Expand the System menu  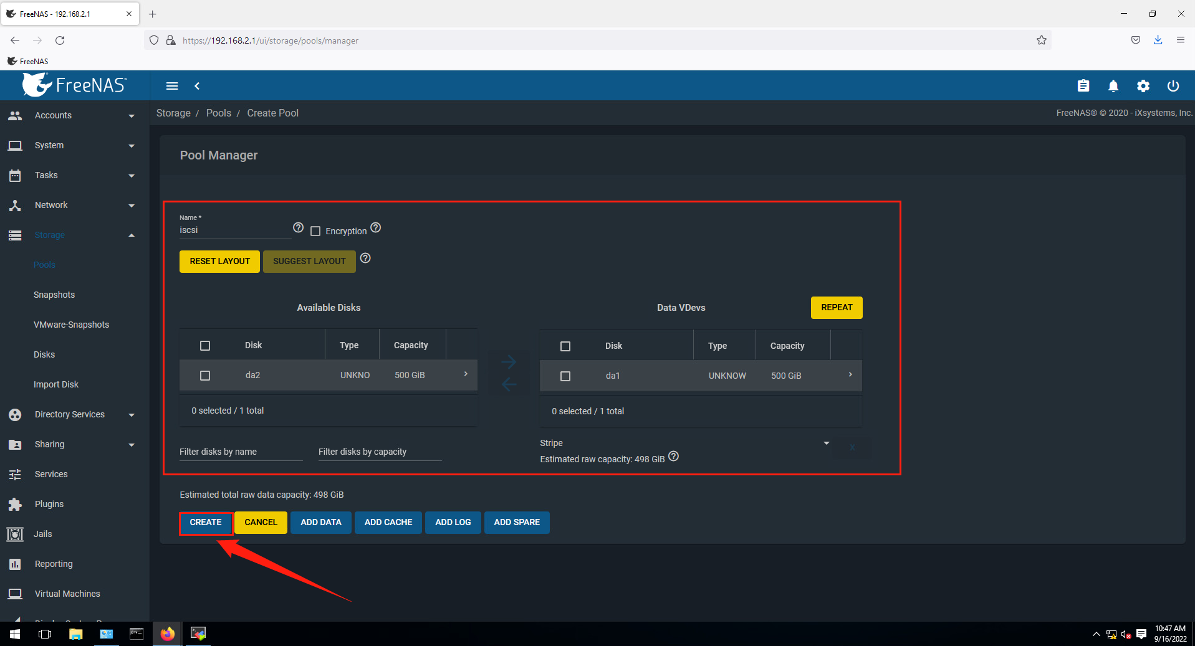click(75, 145)
